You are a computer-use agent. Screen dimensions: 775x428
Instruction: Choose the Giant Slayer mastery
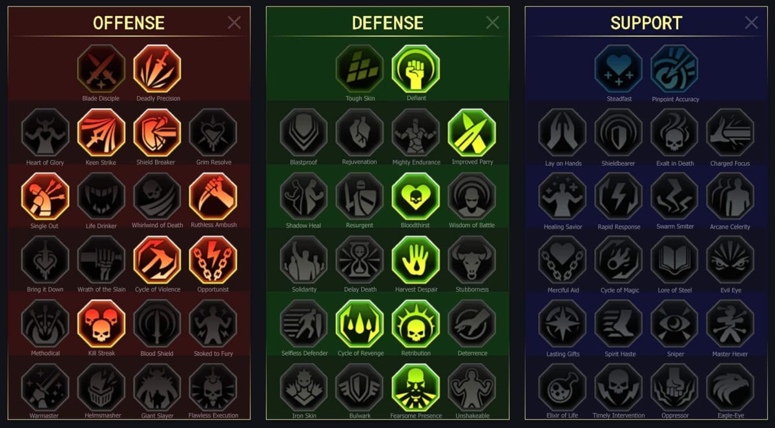tap(158, 387)
